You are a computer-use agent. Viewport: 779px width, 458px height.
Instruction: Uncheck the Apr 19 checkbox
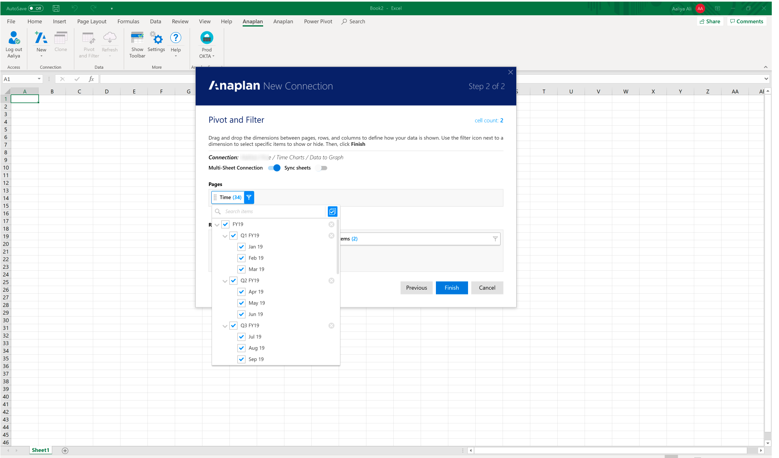[x=241, y=292]
